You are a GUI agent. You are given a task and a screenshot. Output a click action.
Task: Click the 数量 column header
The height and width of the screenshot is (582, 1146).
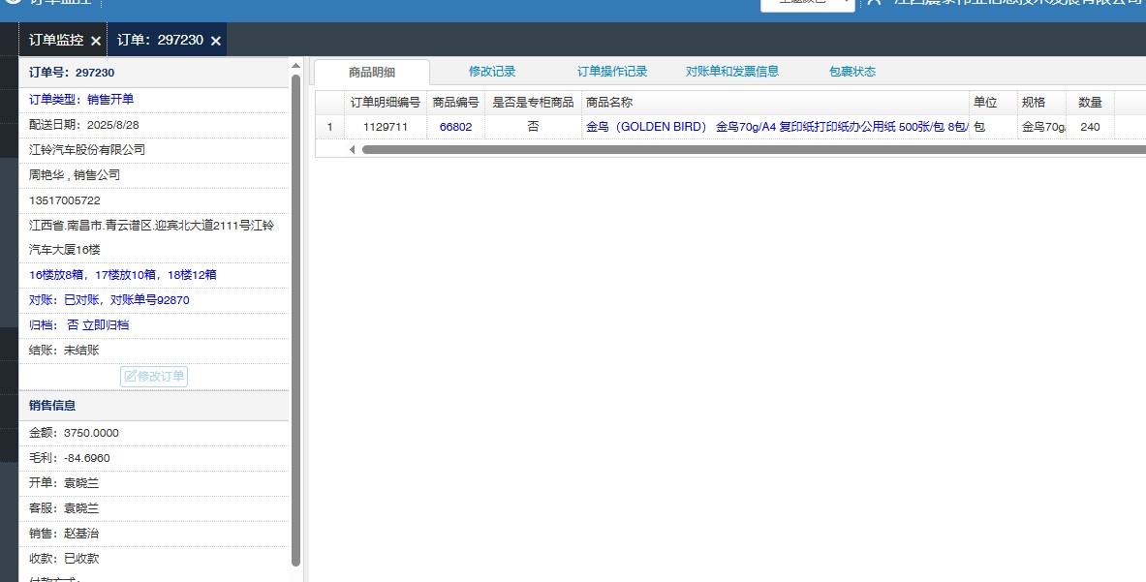(x=1090, y=102)
